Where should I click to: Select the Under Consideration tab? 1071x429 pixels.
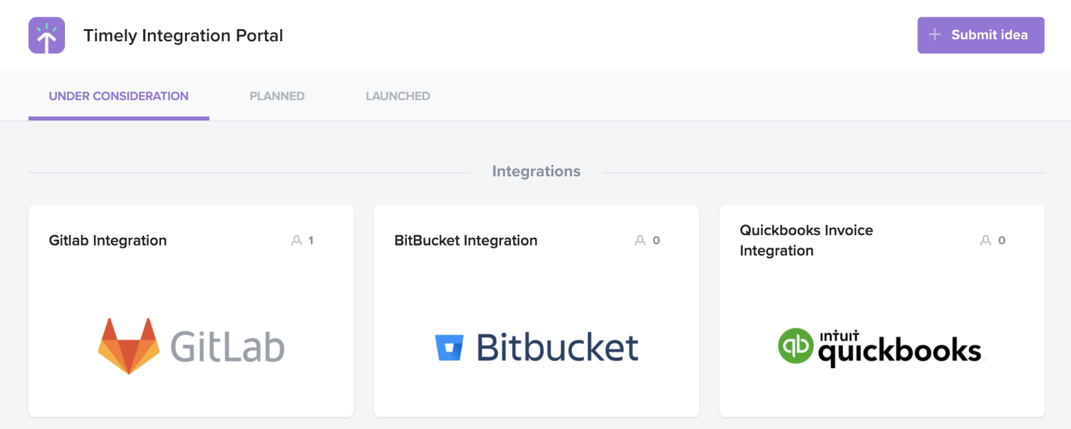tap(119, 96)
